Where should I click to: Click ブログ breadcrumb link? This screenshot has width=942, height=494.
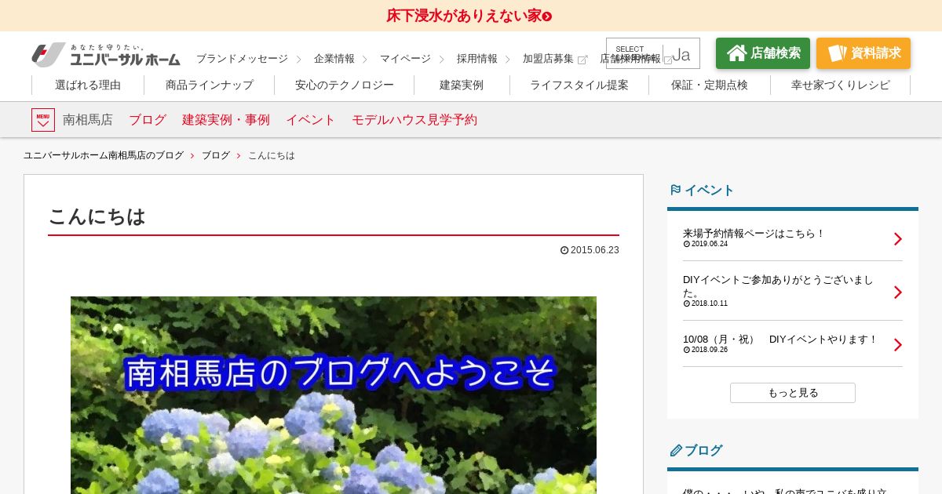tap(216, 155)
